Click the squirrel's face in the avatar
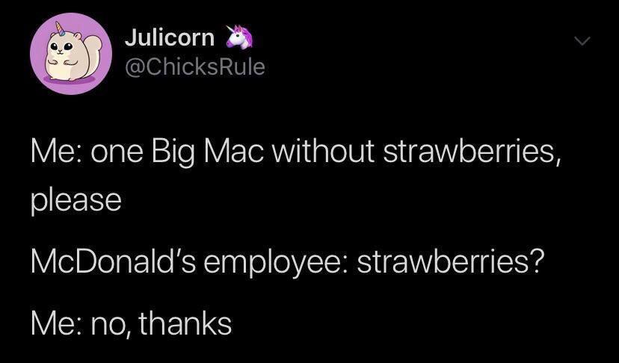The height and width of the screenshot is (363, 619). click(62, 48)
